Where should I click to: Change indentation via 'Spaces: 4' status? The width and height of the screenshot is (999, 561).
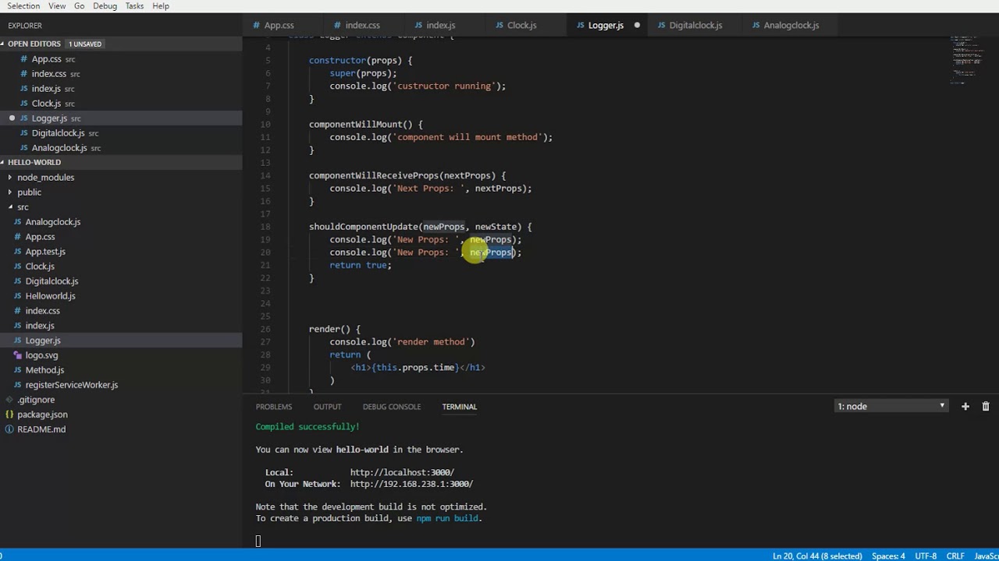888,556
